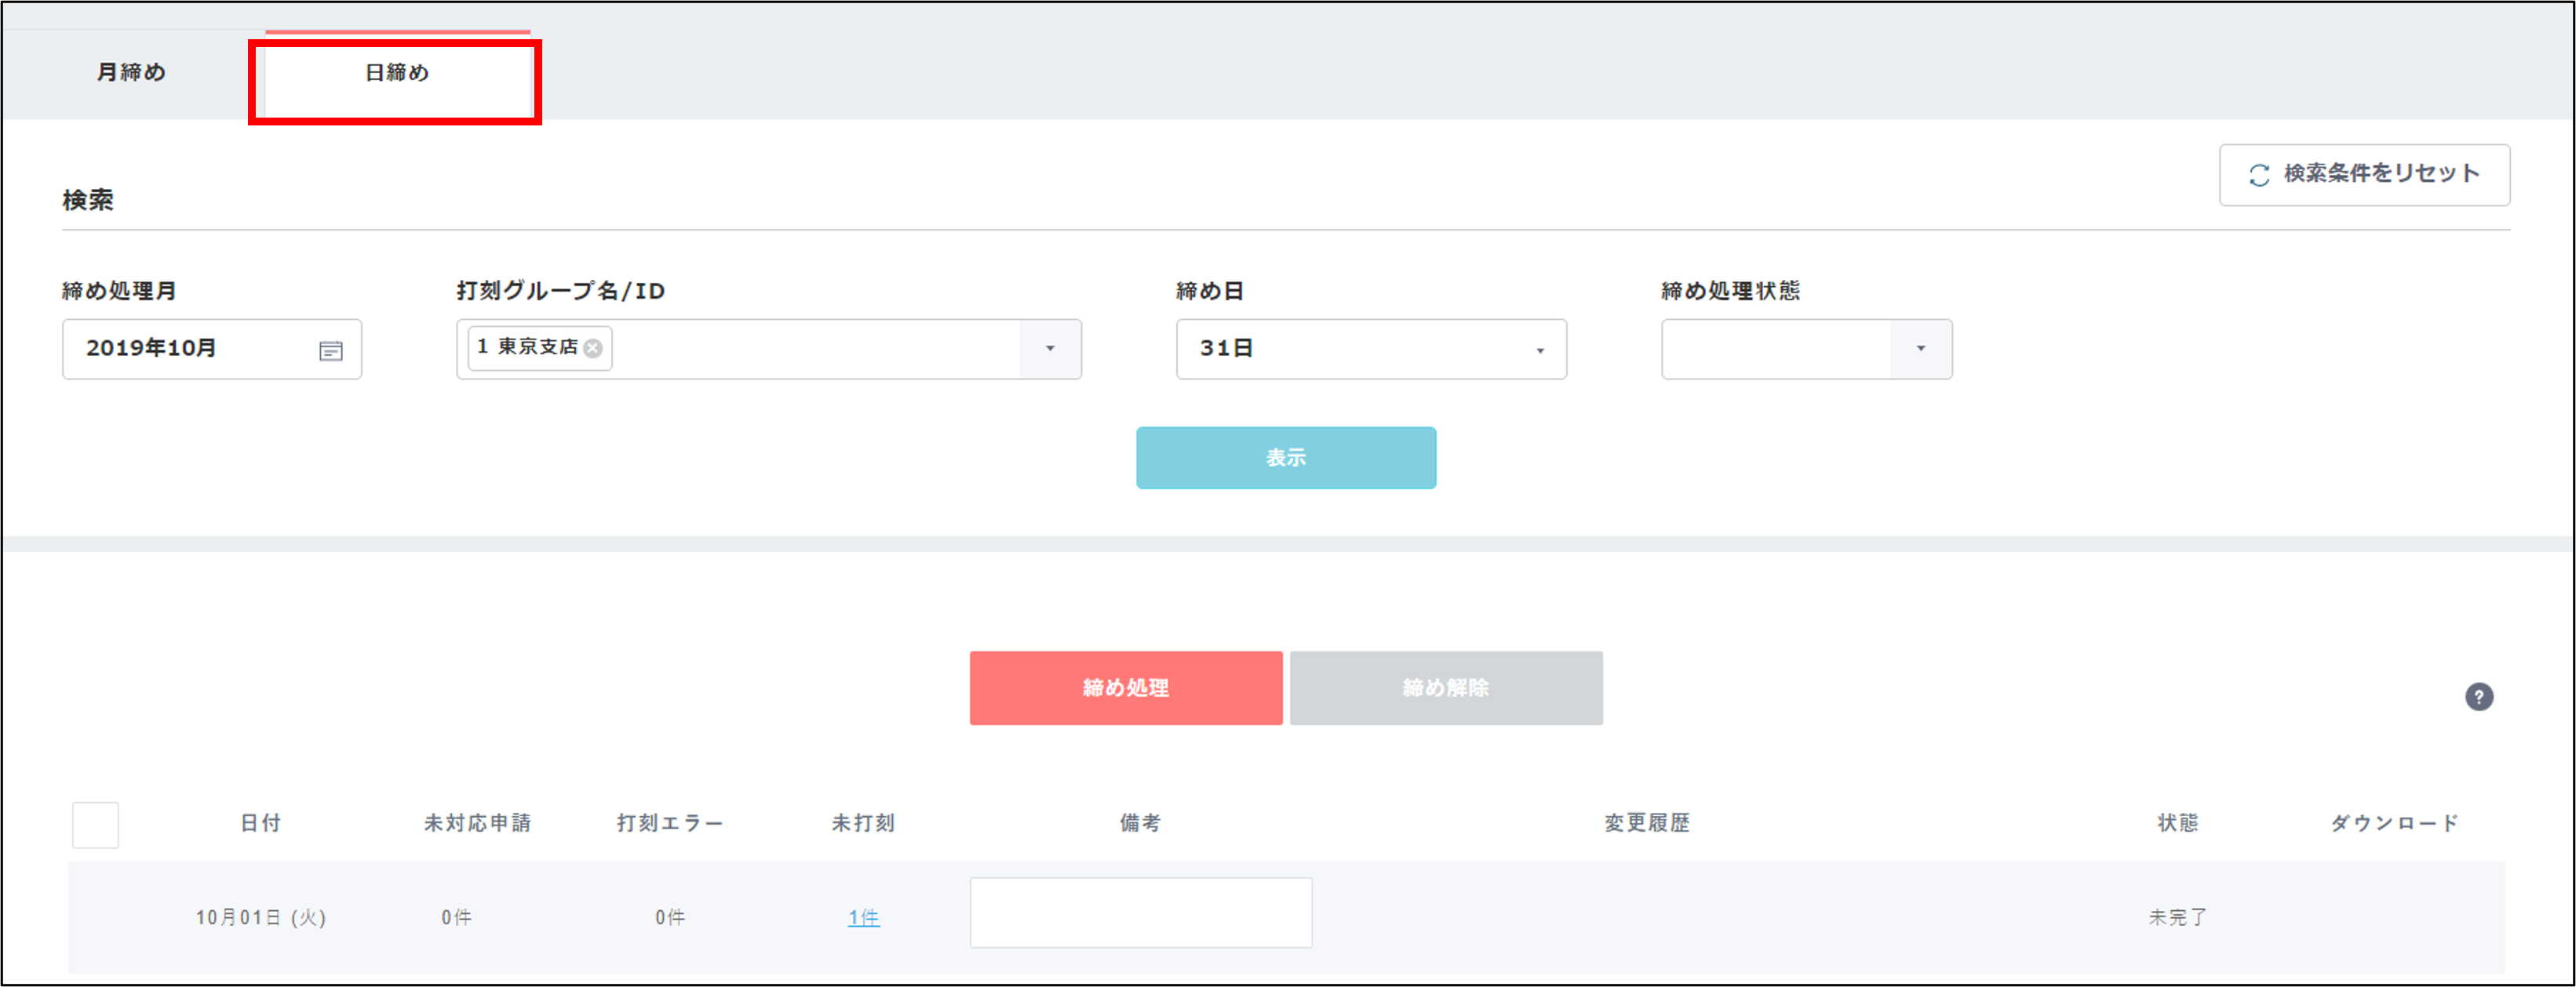
Task: Click the 状態 column header
Action: (2177, 822)
